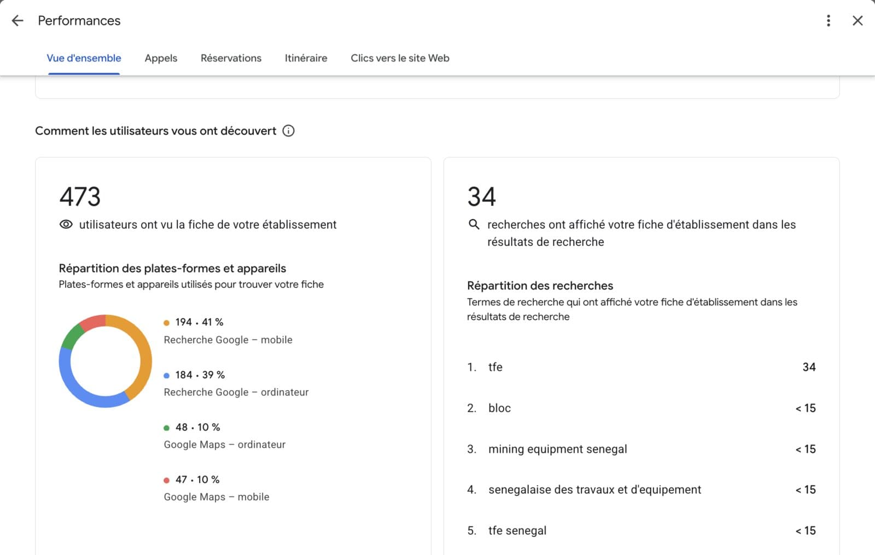The image size is (875, 555).
Task: Go back using the left arrow icon
Action: click(x=17, y=21)
